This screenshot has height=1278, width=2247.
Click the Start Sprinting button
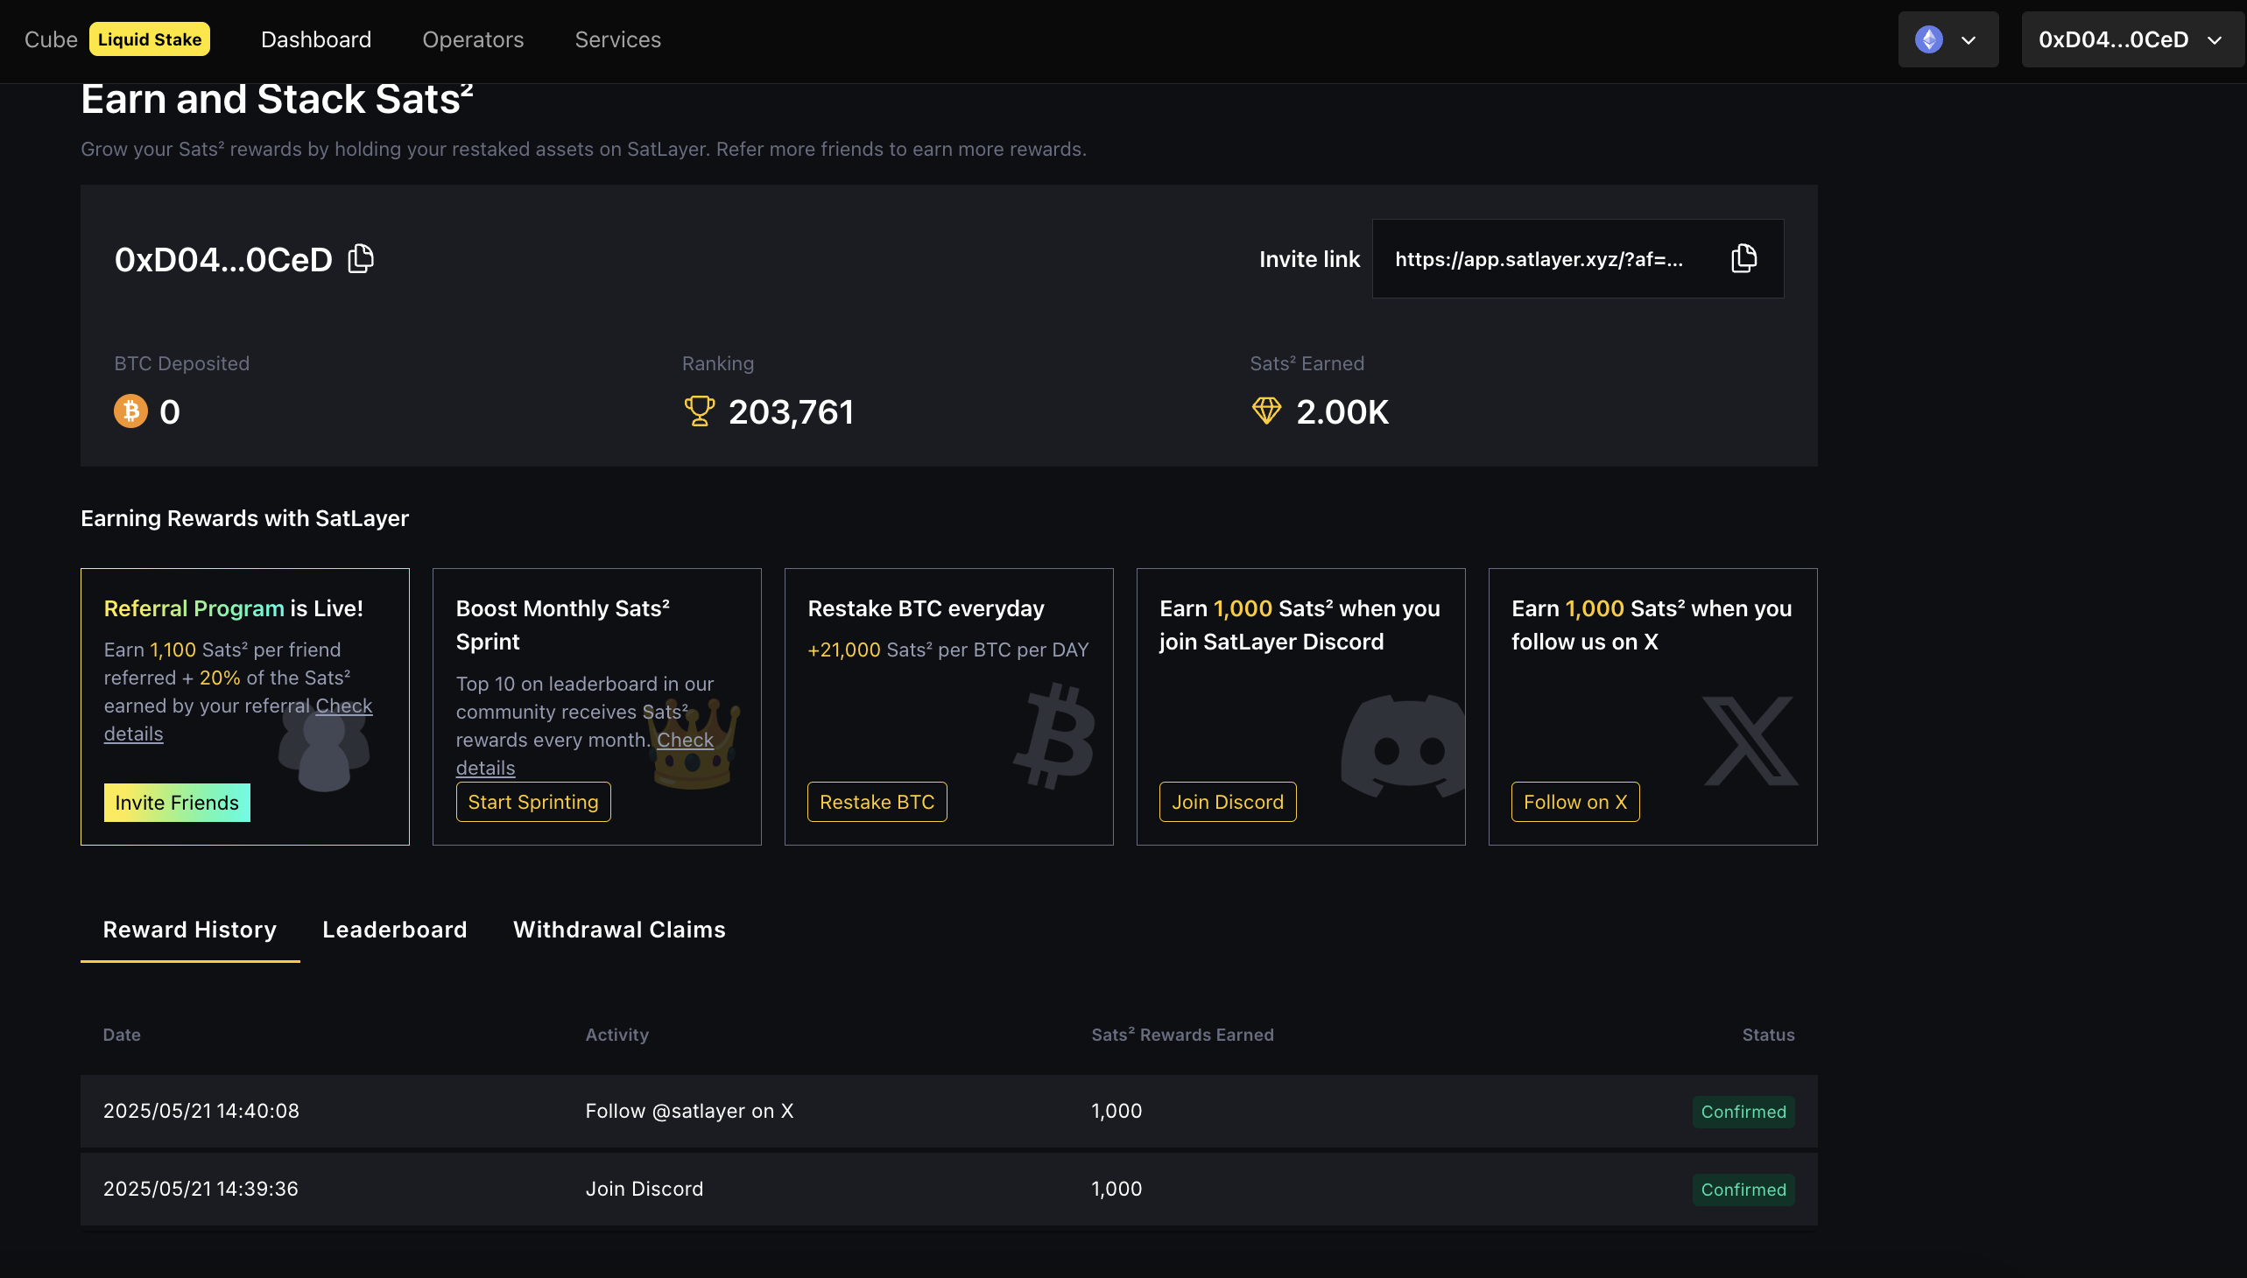pyautogui.click(x=533, y=802)
